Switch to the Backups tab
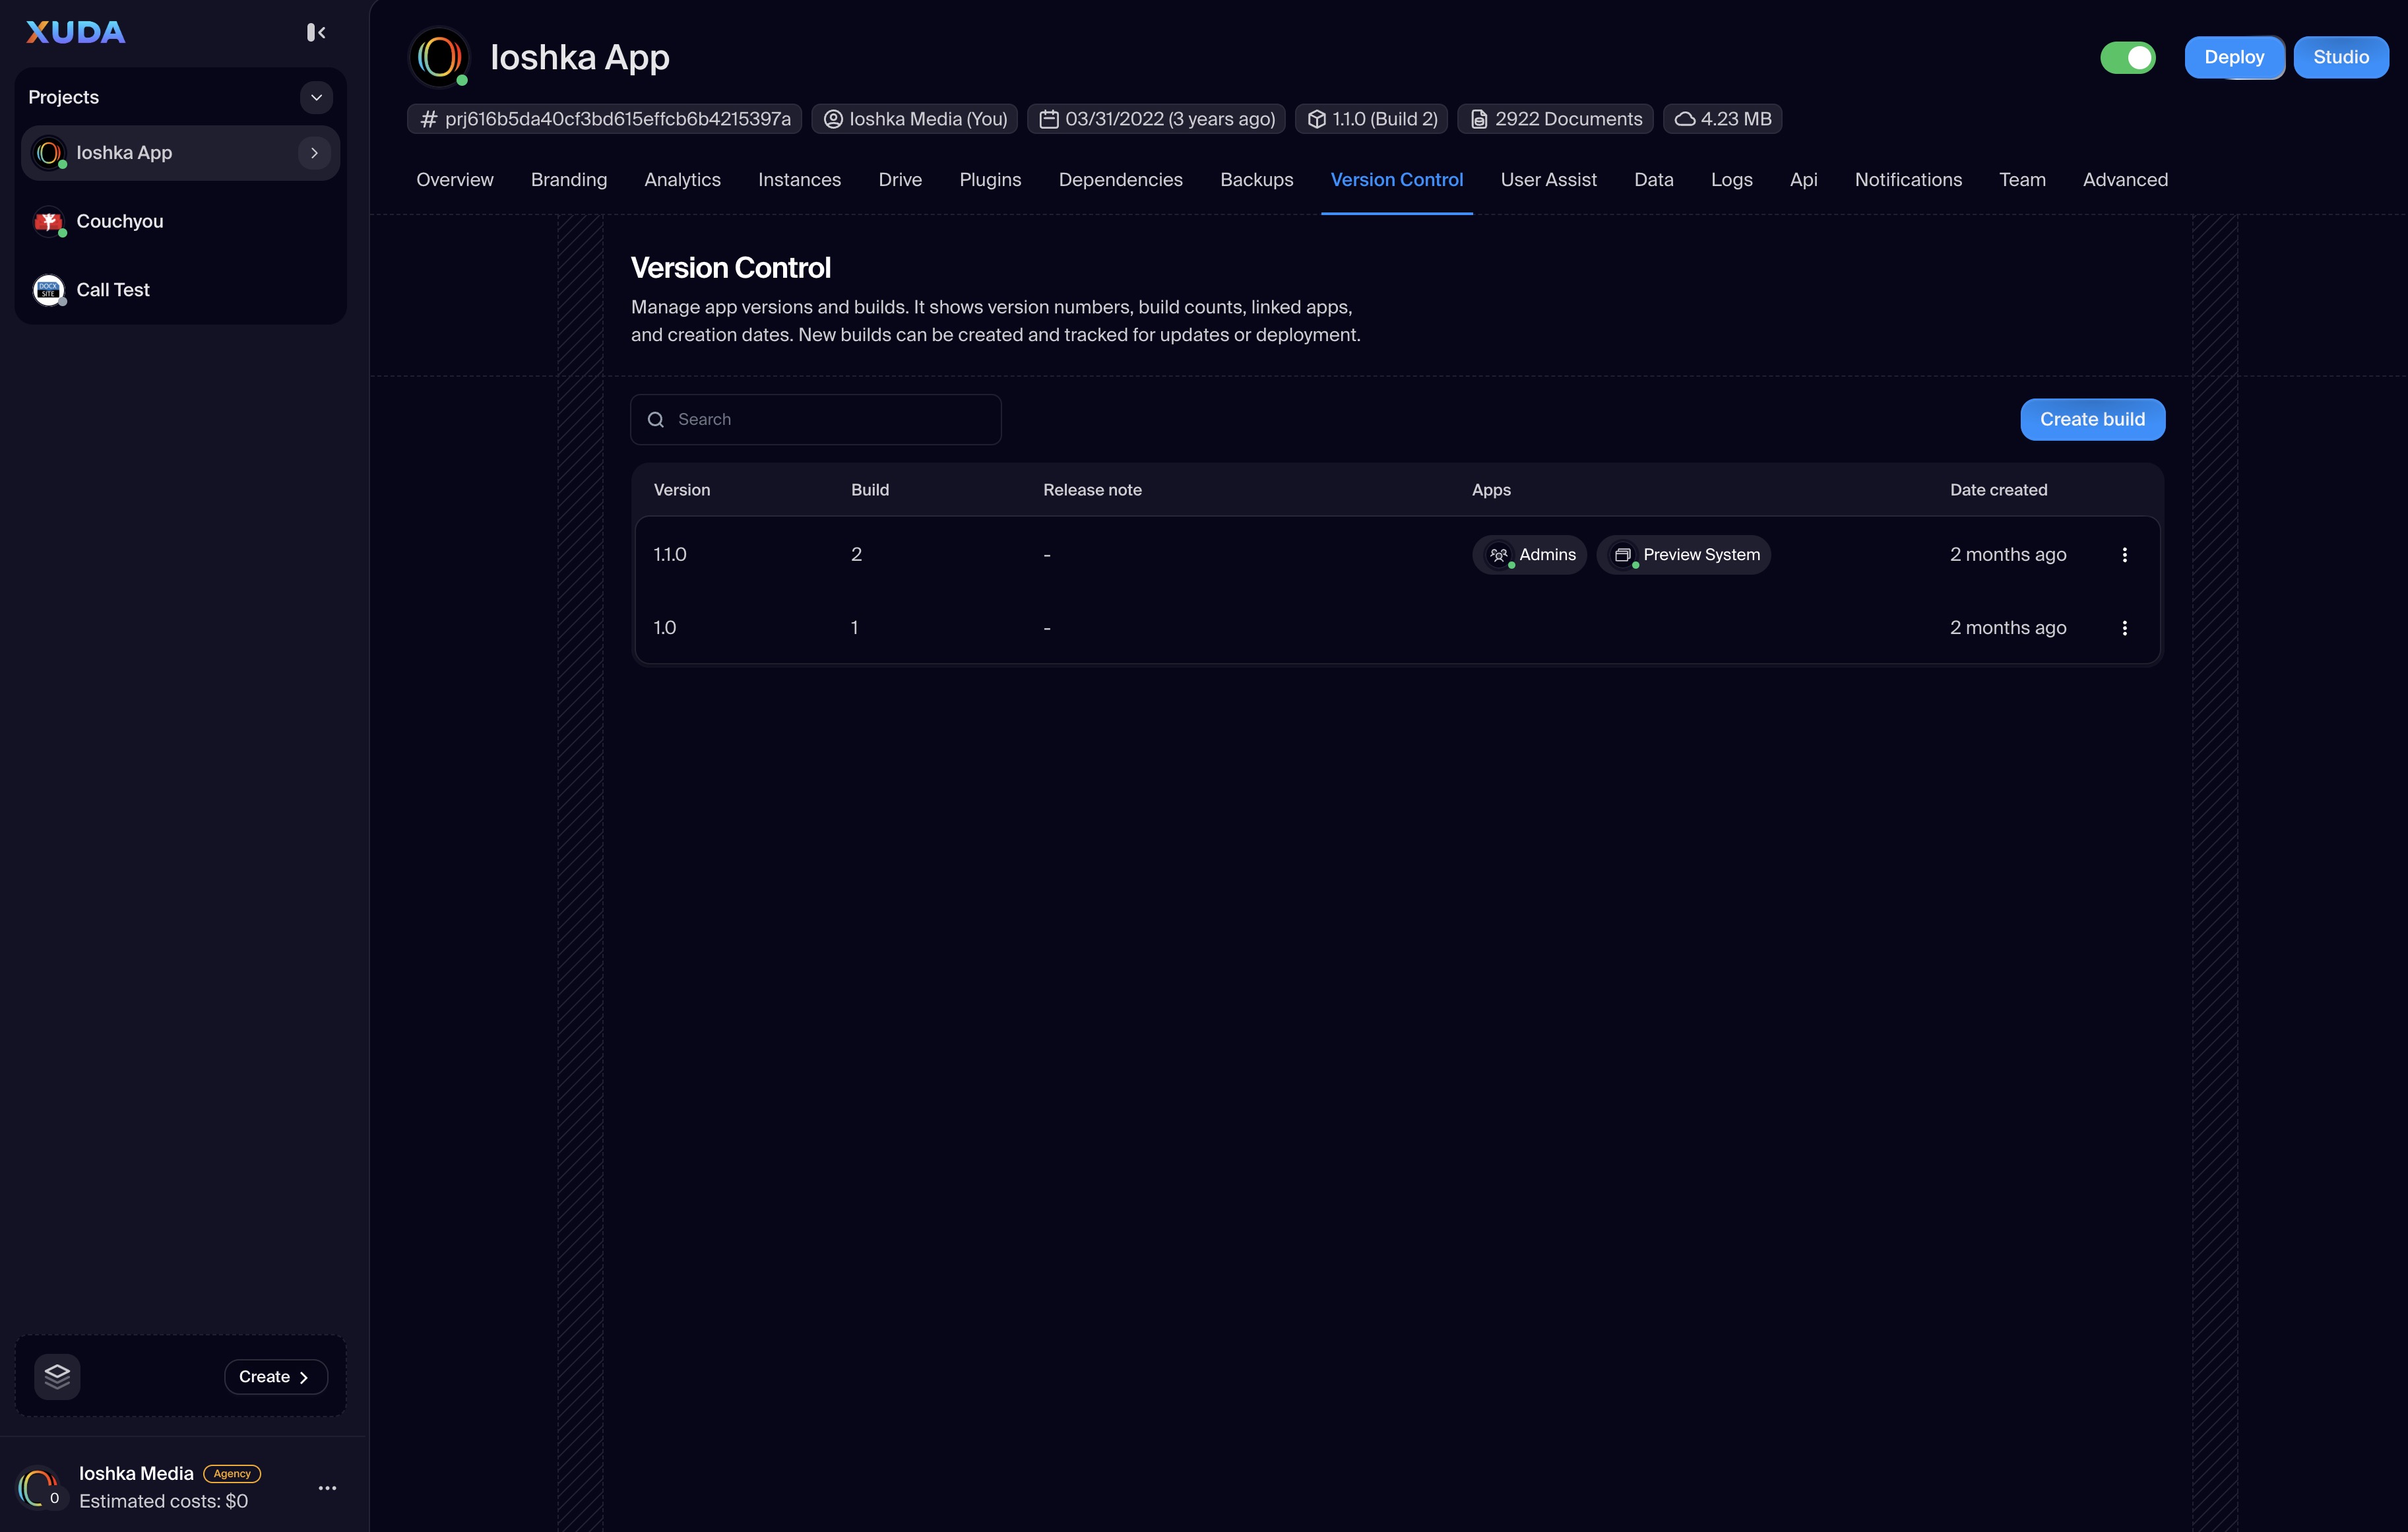The image size is (2408, 1532). point(1256,180)
